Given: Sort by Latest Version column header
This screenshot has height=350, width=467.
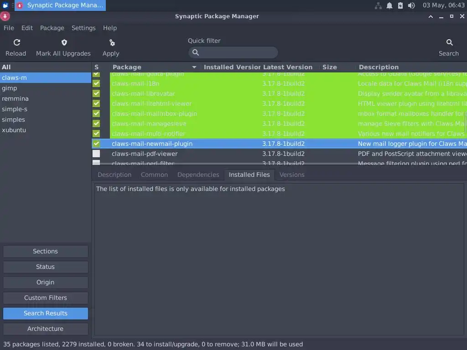Looking at the screenshot, I should coord(290,67).
